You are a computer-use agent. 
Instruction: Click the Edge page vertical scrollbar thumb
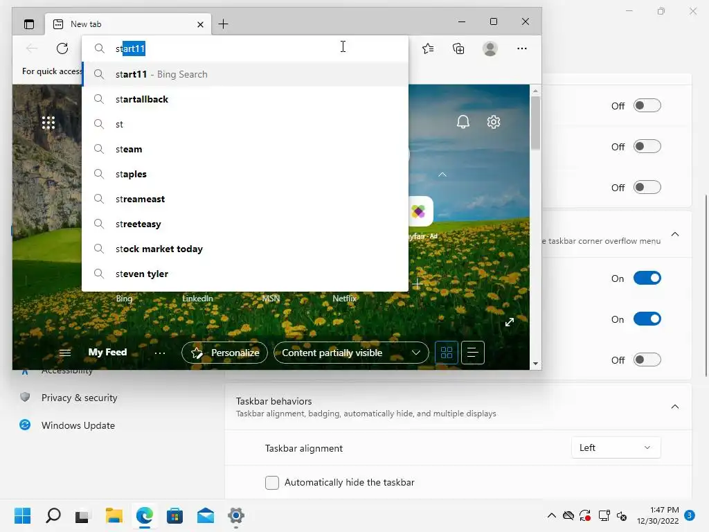(535, 123)
